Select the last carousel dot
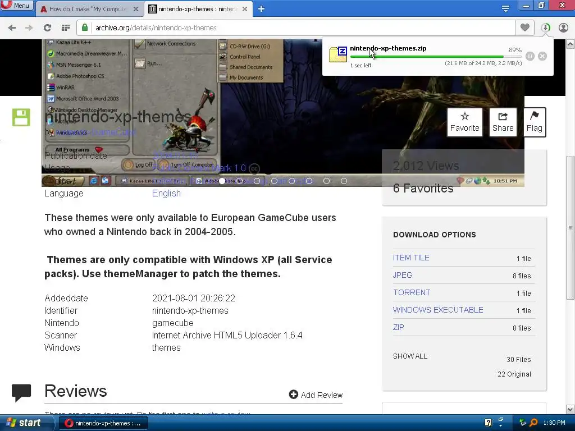This screenshot has height=431, width=575. 344,181
